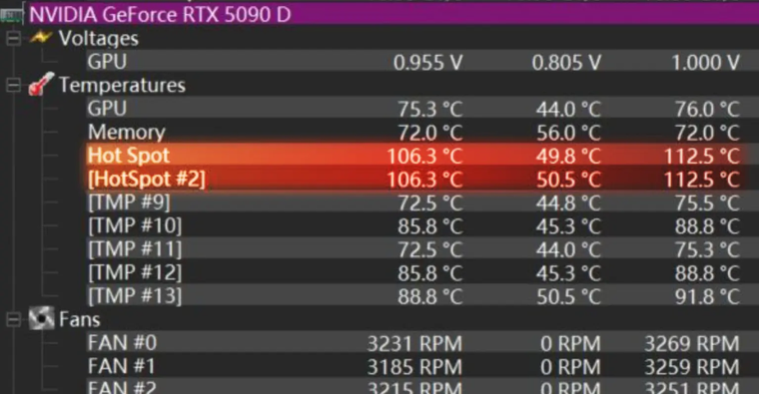Click the 49.8 °C Hot Spot minimum value
This screenshot has height=394, width=759.
[x=568, y=157]
